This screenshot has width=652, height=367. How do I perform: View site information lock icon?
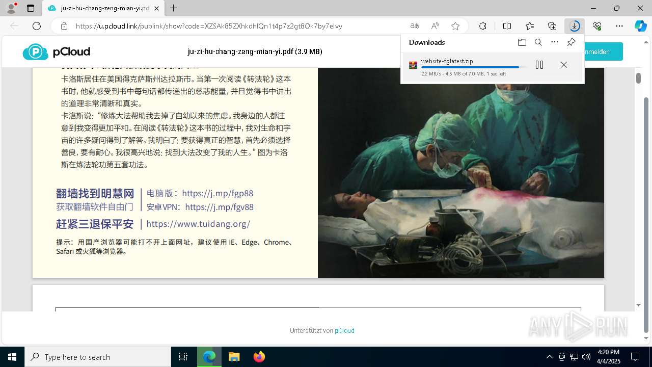pos(64,26)
